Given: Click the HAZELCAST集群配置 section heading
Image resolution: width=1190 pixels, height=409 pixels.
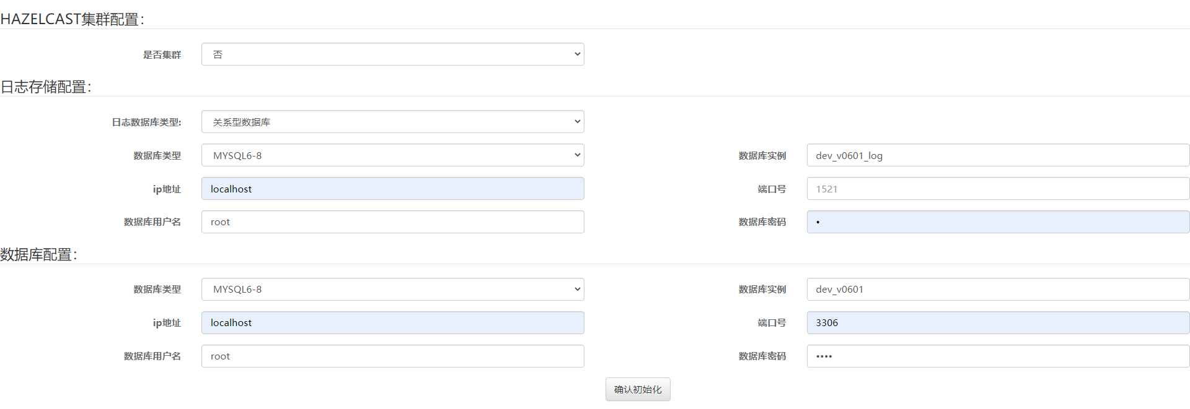Looking at the screenshot, I should tap(73, 19).
